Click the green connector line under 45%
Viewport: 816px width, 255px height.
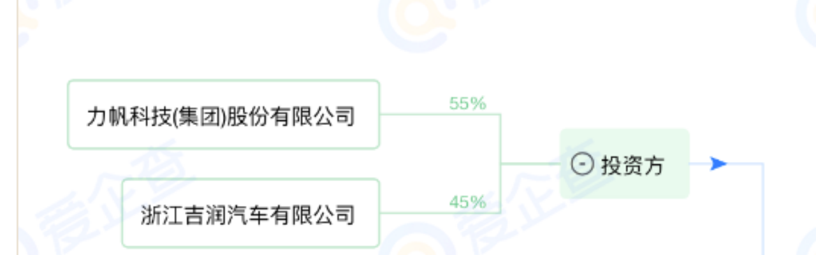point(440,213)
